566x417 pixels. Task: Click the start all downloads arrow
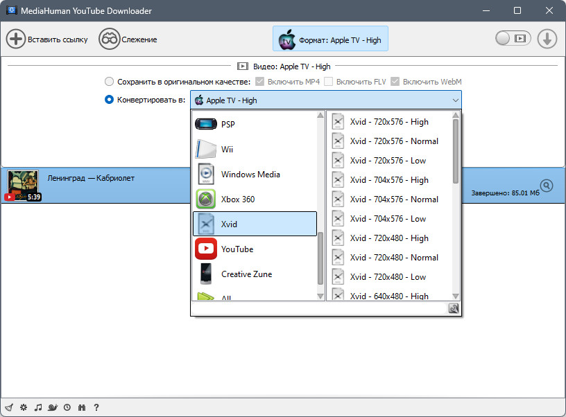547,39
